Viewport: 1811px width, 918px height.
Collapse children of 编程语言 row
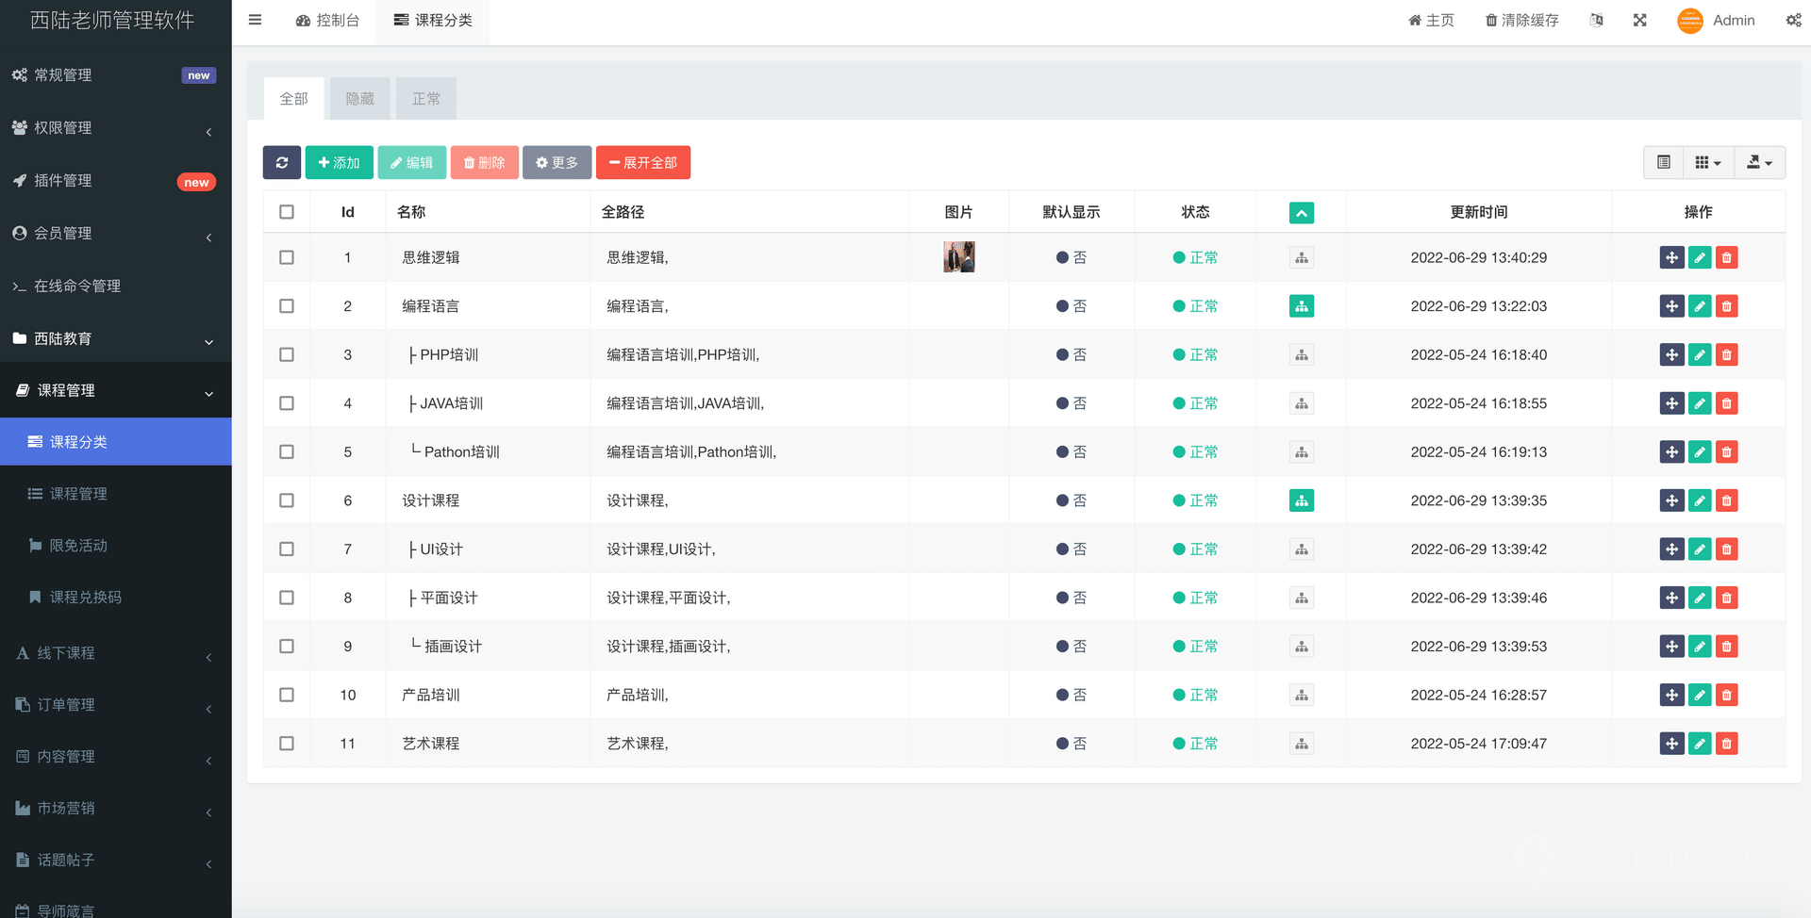coord(1302,306)
